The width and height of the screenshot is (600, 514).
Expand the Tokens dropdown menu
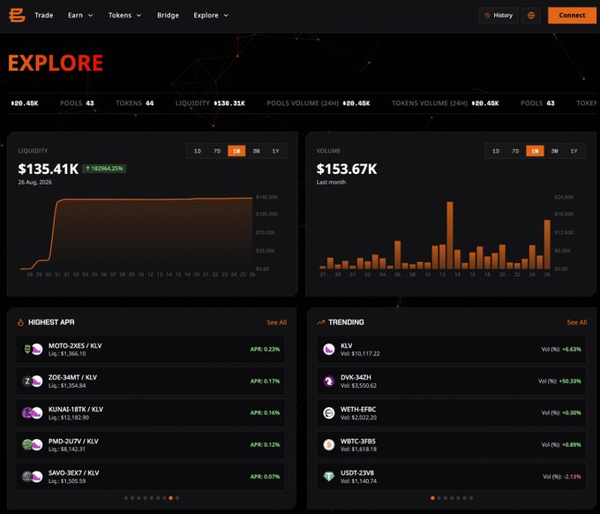tap(124, 15)
